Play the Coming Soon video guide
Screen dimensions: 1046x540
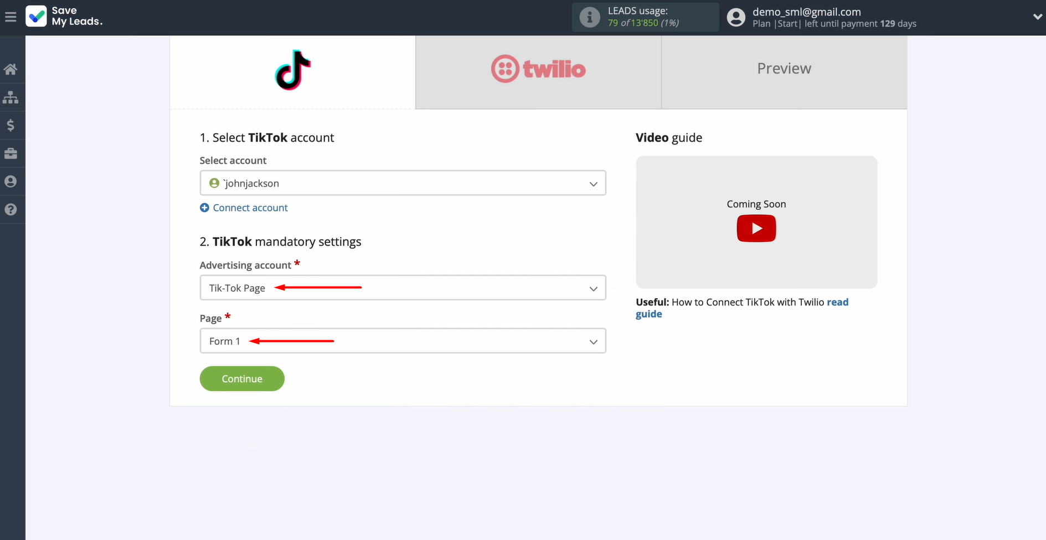point(756,228)
